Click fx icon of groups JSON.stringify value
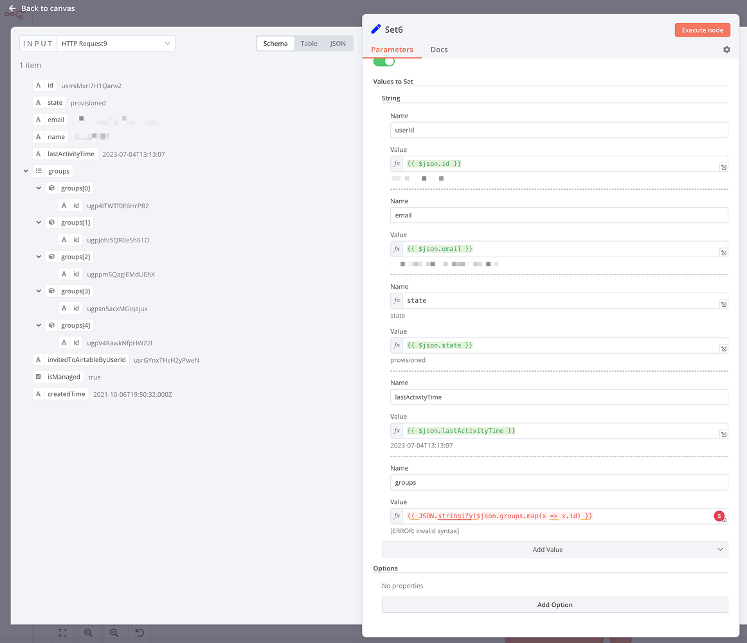747x643 pixels. 397,516
